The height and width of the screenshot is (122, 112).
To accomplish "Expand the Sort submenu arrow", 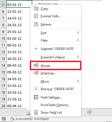I will [x=78, y=33].
